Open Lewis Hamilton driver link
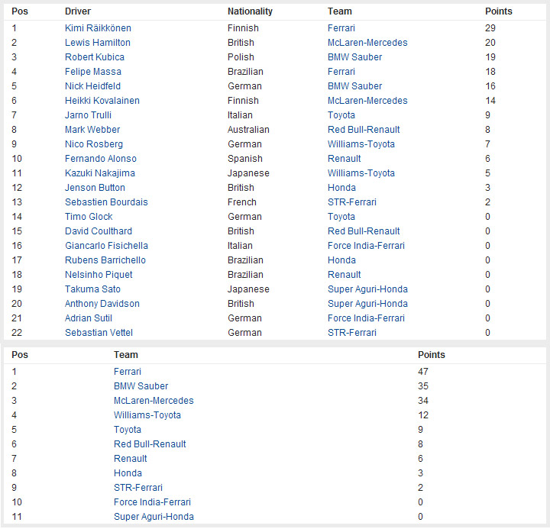550x529 pixels. [98, 43]
